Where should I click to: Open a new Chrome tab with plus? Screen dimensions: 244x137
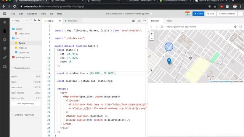233,1
